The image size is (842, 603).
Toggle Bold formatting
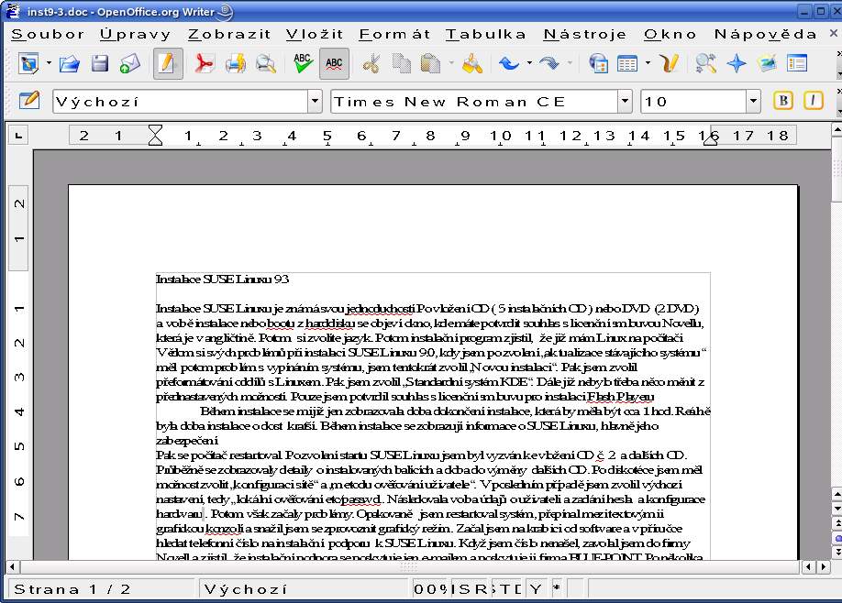(x=783, y=101)
